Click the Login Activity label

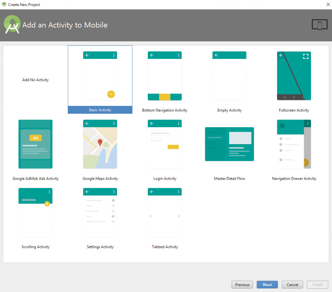[165, 179]
